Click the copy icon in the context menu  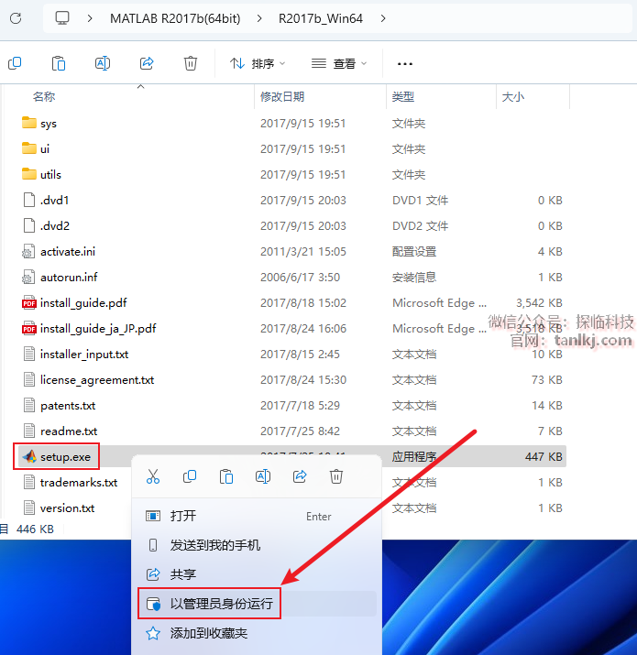coord(190,476)
